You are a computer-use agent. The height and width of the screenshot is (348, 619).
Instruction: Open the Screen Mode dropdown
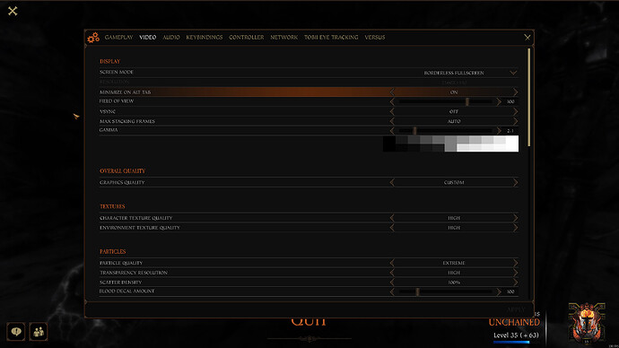[513, 73]
